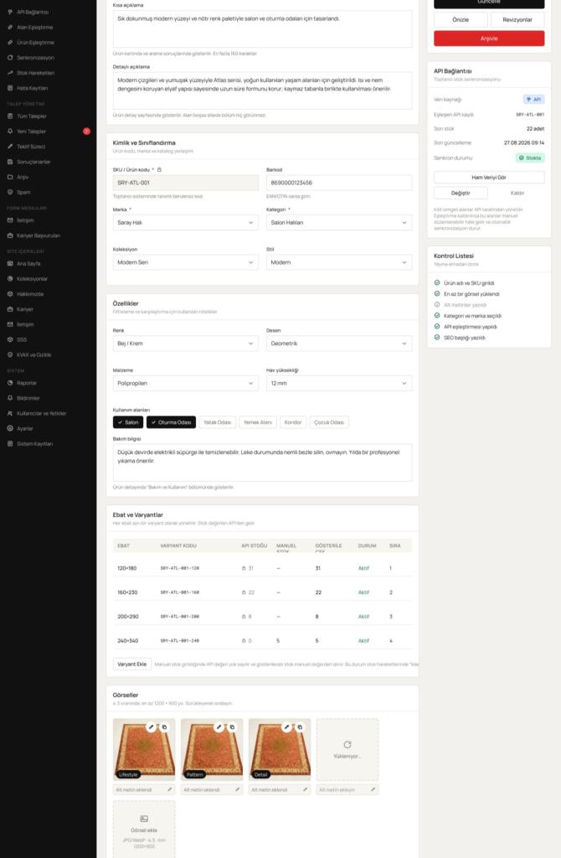Click the Detail rug thumbnail

[280, 749]
